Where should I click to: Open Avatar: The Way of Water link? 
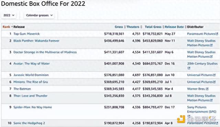[31, 63]
